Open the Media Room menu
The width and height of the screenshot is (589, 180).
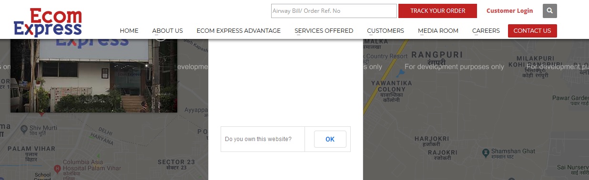pos(438,31)
